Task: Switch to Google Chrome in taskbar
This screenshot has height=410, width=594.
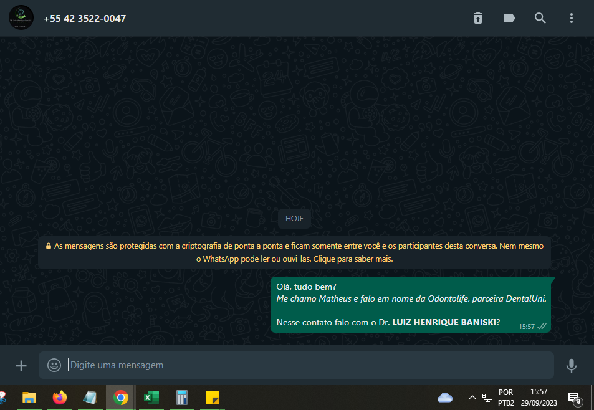Action: (120, 398)
